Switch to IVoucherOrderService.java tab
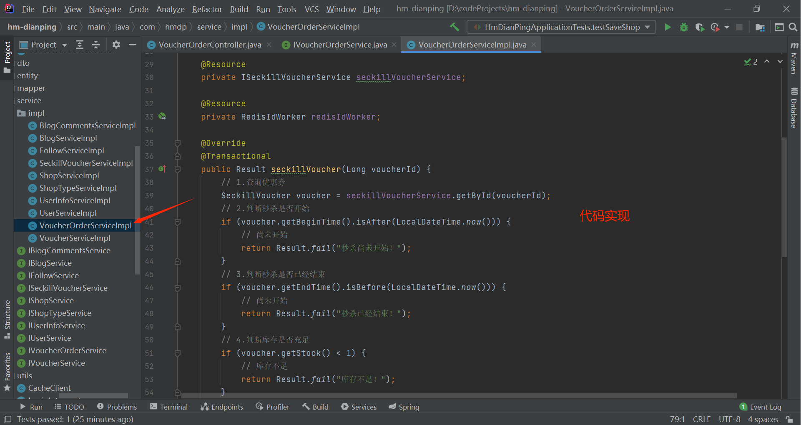 click(x=340, y=45)
